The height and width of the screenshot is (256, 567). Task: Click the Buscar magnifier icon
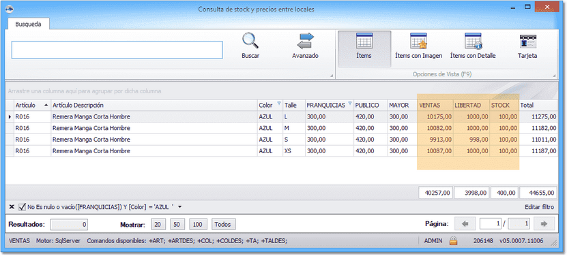(250, 40)
